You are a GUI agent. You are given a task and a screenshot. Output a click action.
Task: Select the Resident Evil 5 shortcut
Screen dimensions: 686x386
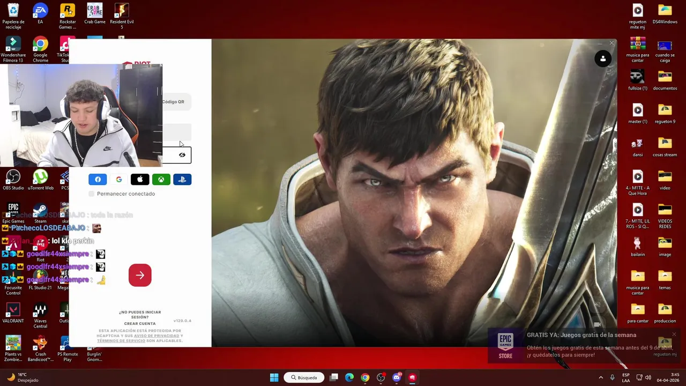122,17
